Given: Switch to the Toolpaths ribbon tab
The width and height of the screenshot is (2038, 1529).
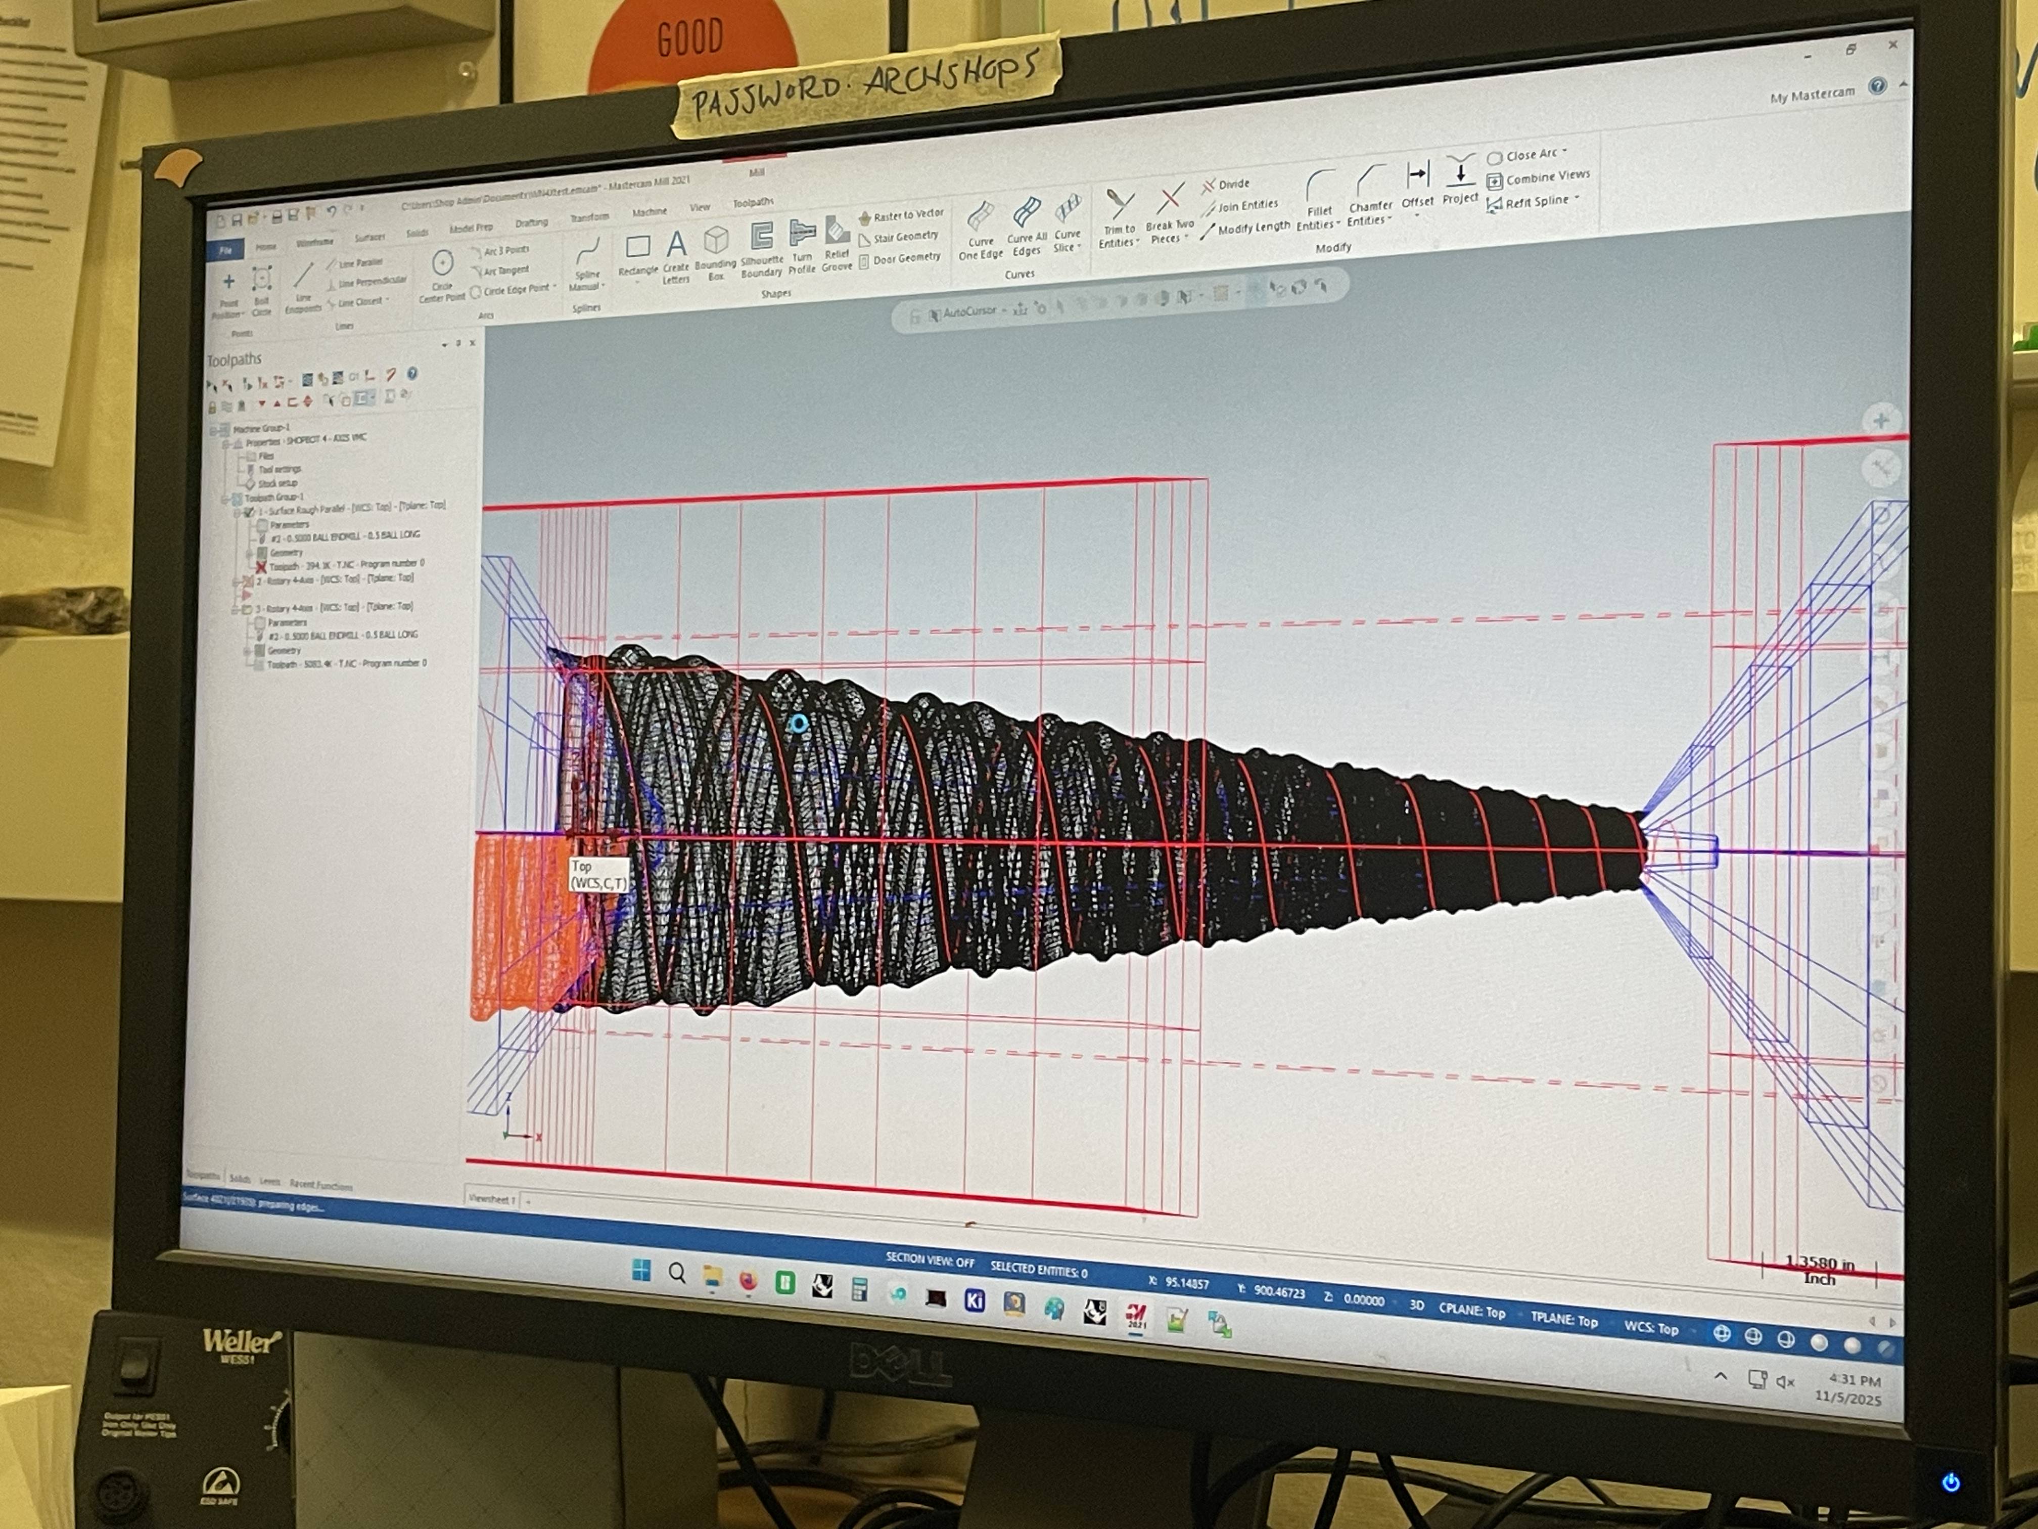Looking at the screenshot, I should coord(753,203).
